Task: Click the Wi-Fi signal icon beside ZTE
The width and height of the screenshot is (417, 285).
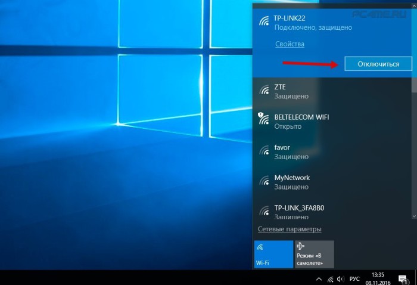Action: pos(264,89)
